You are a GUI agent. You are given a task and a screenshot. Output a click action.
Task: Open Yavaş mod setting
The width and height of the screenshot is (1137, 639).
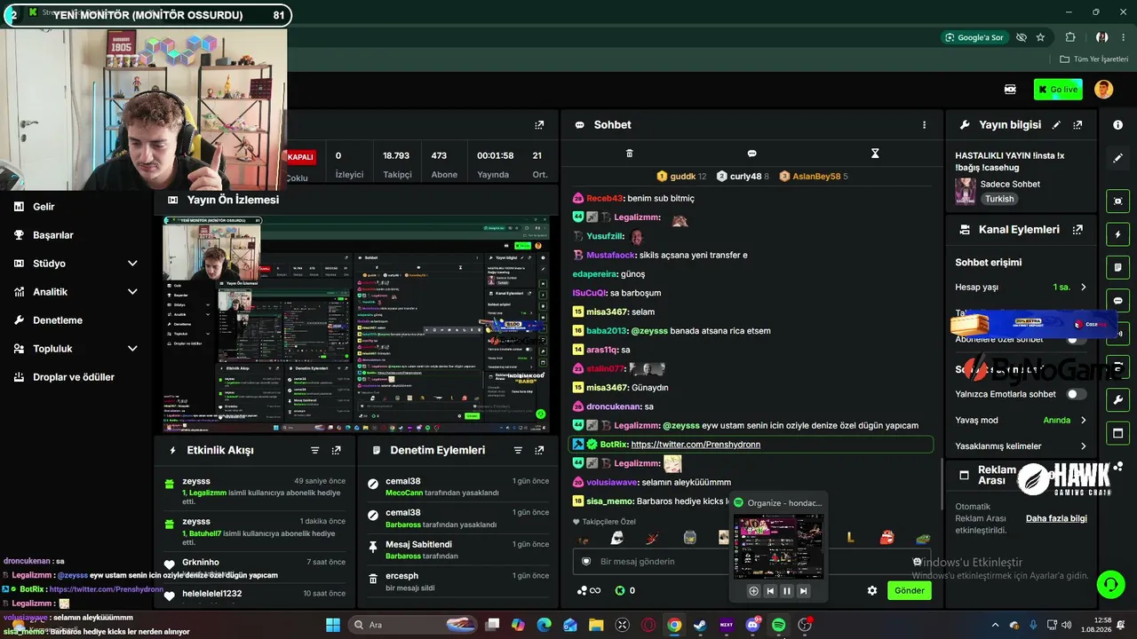[x=1021, y=420]
